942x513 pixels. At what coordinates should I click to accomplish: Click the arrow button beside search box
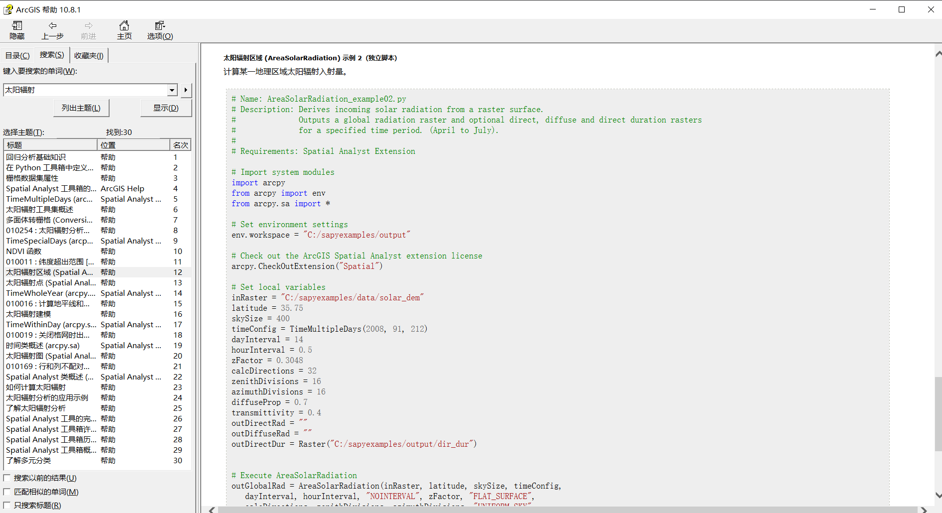tap(186, 90)
